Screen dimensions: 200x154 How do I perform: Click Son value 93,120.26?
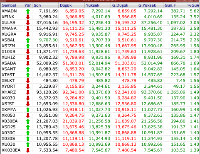pyautogui.click(x=47, y=92)
